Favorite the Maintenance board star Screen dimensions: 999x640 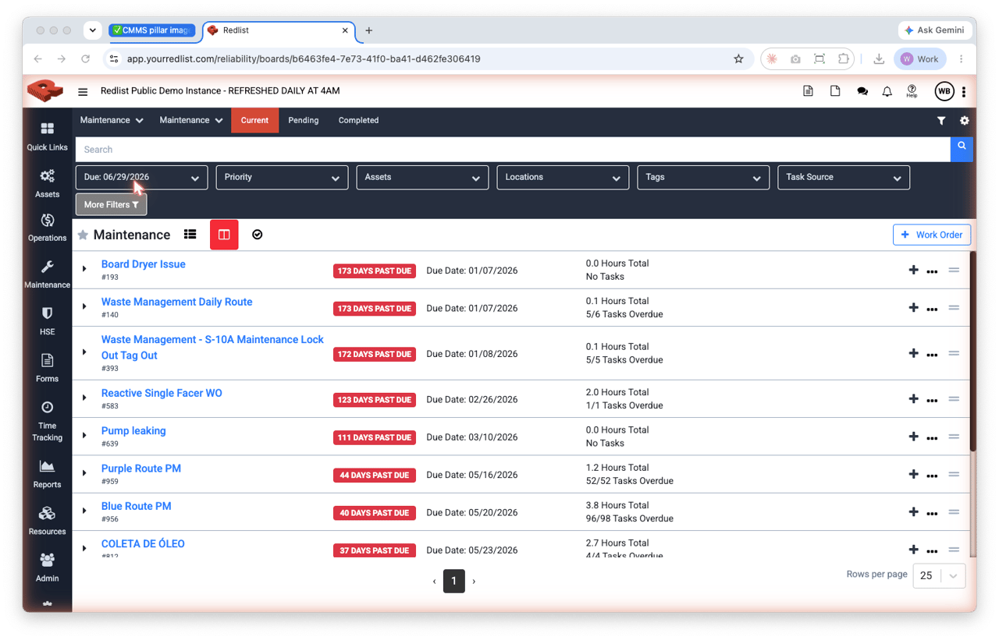coord(83,235)
